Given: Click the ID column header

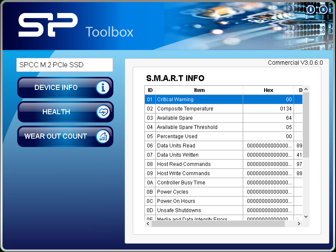Looking at the screenshot, I should tap(150, 90).
